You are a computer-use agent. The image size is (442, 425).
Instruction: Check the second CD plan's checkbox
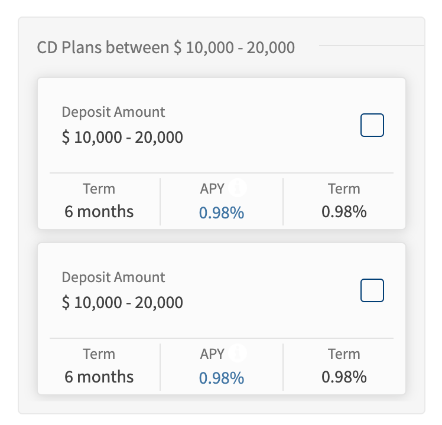pos(372,290)
